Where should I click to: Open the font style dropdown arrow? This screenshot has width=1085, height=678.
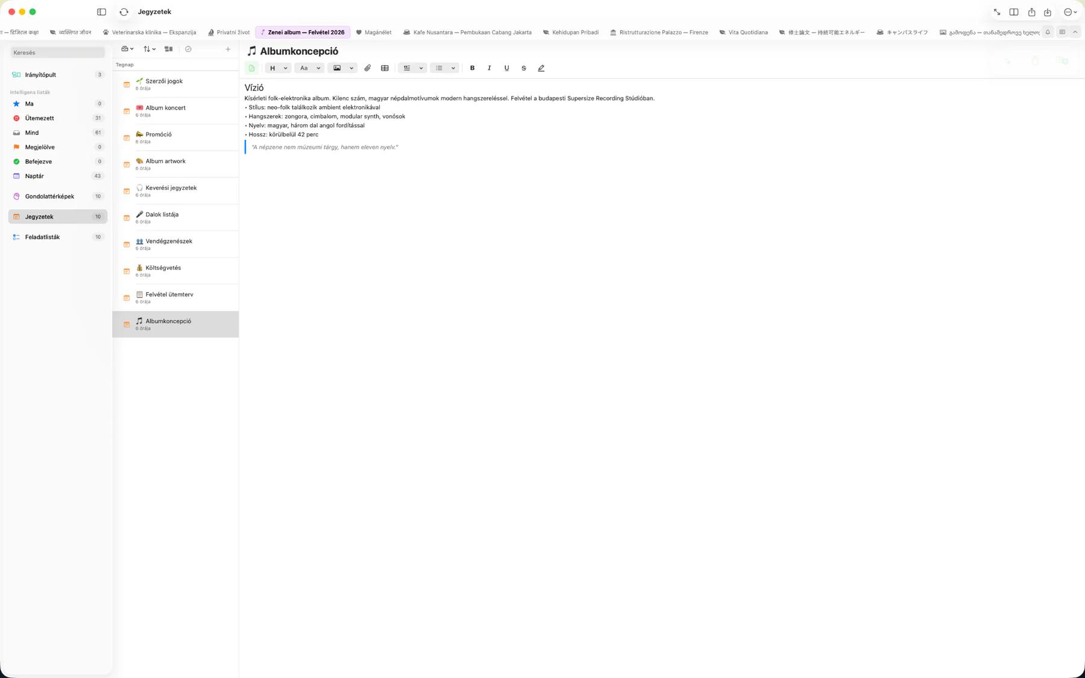(x=318, y=68)
